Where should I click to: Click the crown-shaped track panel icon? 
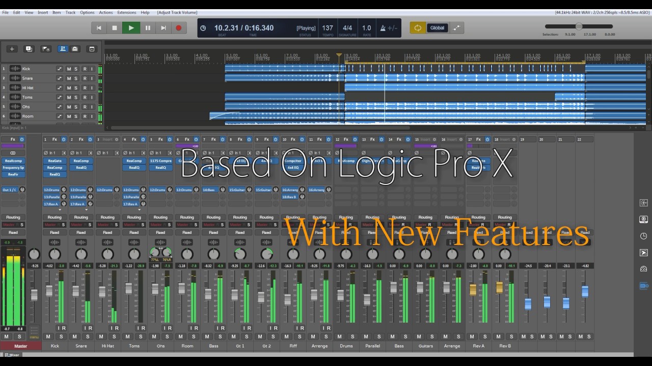(75, 49)
